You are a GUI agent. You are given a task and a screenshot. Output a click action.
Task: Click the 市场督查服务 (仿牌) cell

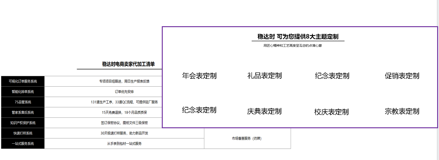click(247, 138)
